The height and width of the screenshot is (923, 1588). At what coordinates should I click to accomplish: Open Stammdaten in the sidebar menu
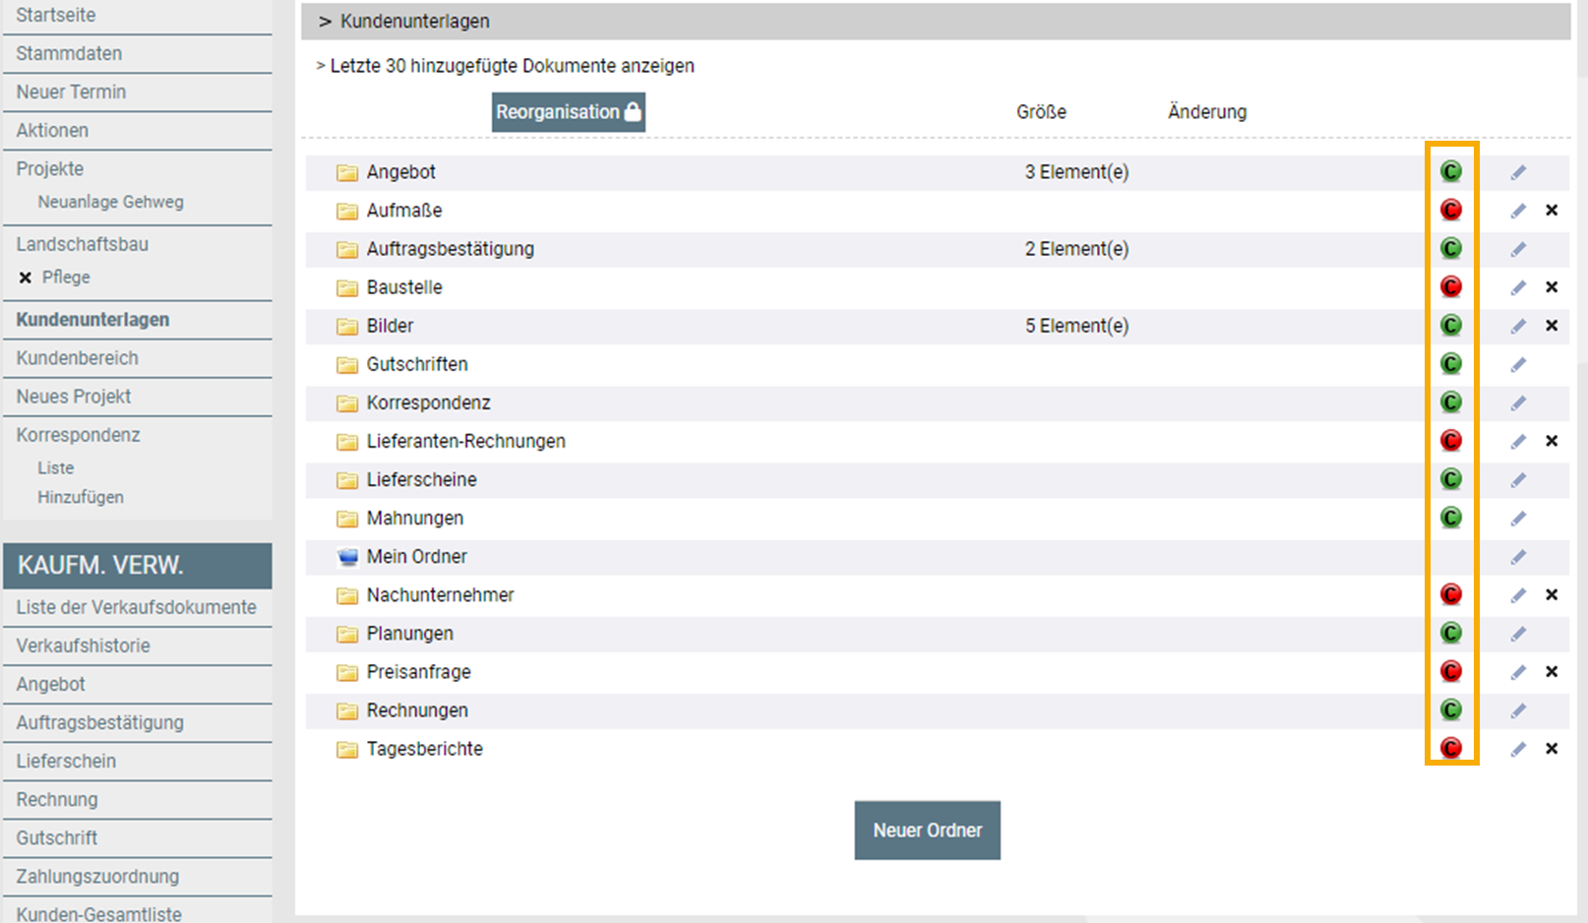click(x=69, y=53)
